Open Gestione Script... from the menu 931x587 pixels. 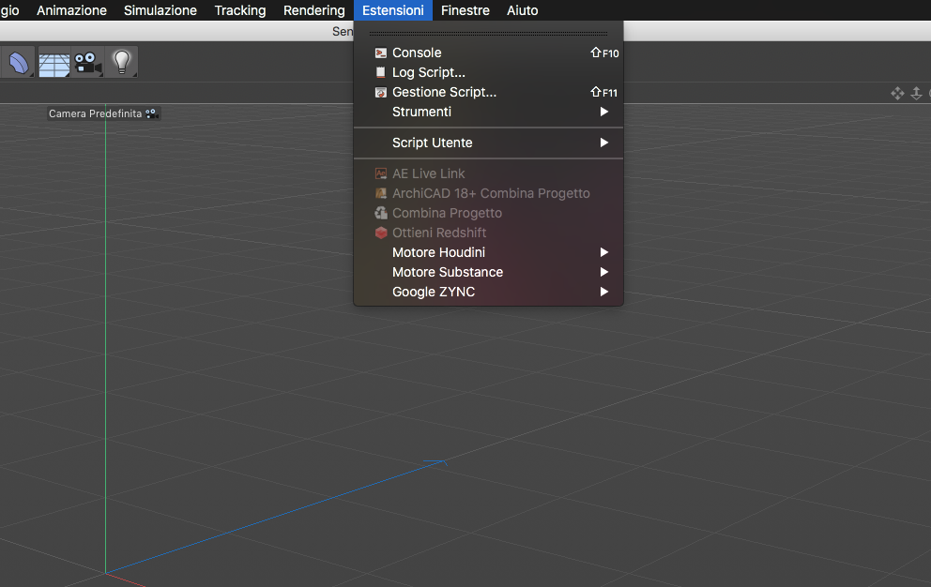[488, 92]
